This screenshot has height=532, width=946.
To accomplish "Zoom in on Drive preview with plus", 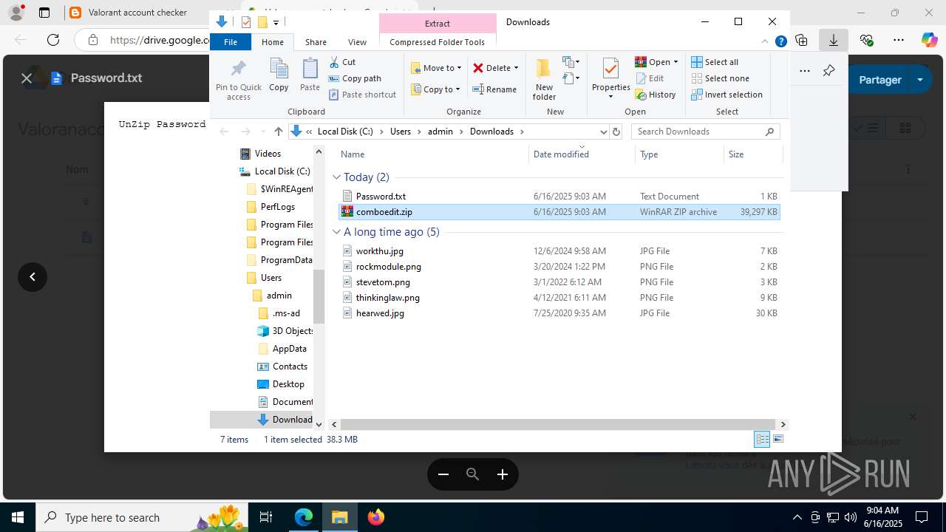I will (503, 474).
